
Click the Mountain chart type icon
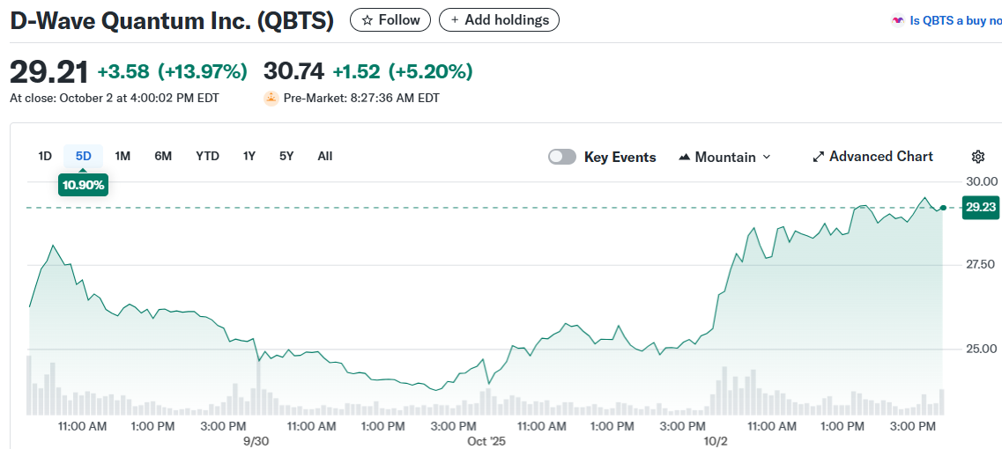(x=685, y=158)
